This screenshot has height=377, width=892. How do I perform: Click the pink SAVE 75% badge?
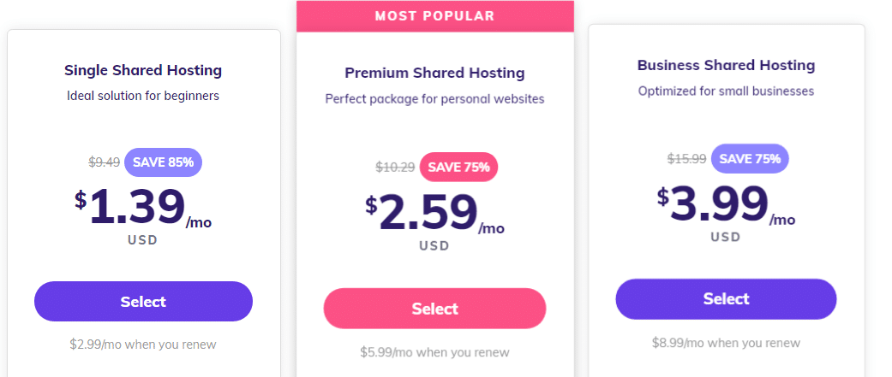click(x=458, y=167)
